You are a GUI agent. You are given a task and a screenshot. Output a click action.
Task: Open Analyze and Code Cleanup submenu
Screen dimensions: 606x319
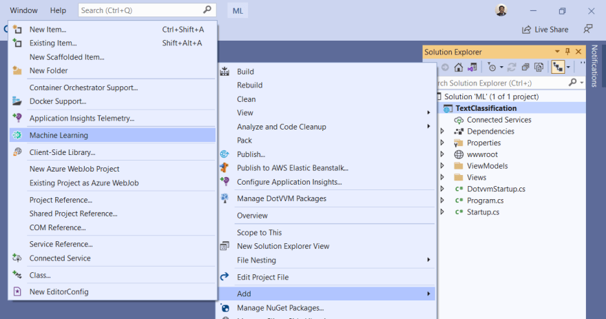[x=326, y=127]
